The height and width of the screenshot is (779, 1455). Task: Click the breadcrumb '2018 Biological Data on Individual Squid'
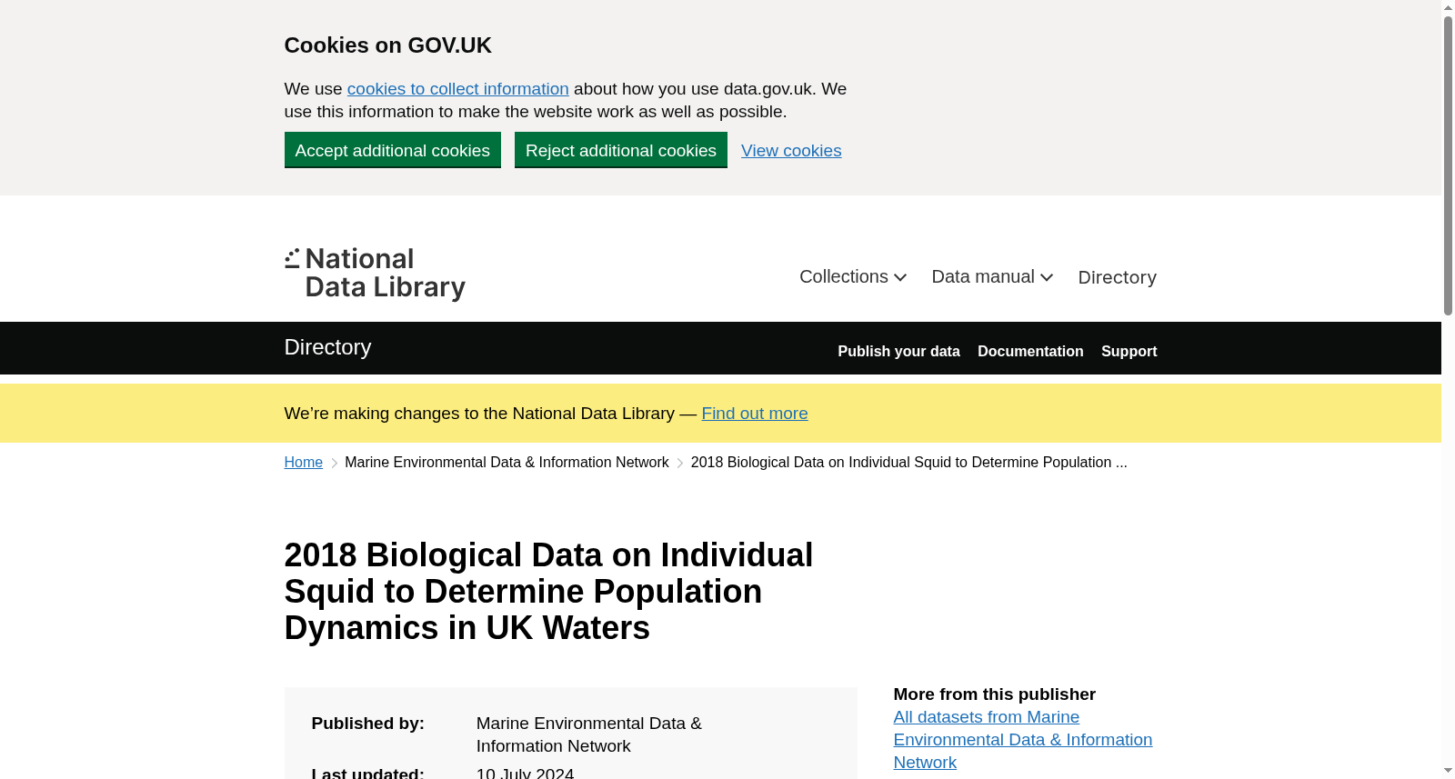[909, 463]
